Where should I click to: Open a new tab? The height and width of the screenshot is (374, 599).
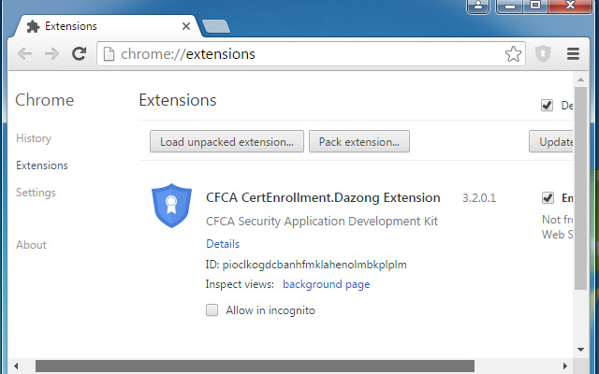216,26
